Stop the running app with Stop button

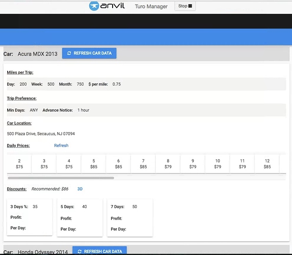click(x=185, y=6)
